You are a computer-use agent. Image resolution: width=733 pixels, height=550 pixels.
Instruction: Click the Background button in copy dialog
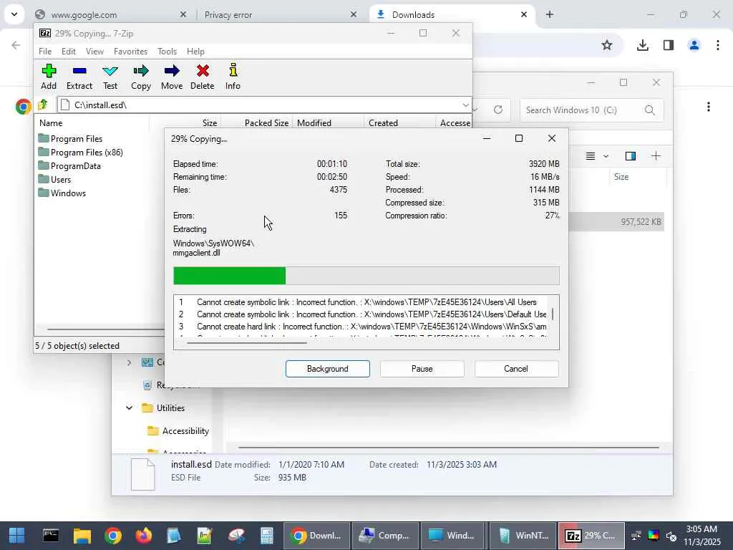point(328,369)
